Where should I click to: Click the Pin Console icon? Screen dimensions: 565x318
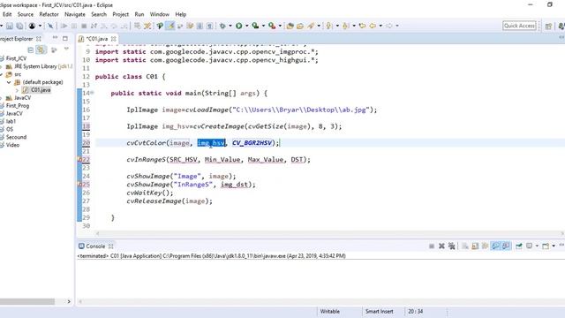[x=519, y=246]
